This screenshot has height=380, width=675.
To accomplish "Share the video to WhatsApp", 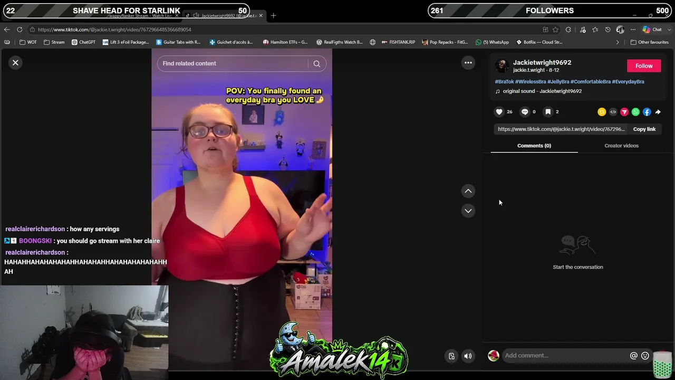I will (635, 112).
